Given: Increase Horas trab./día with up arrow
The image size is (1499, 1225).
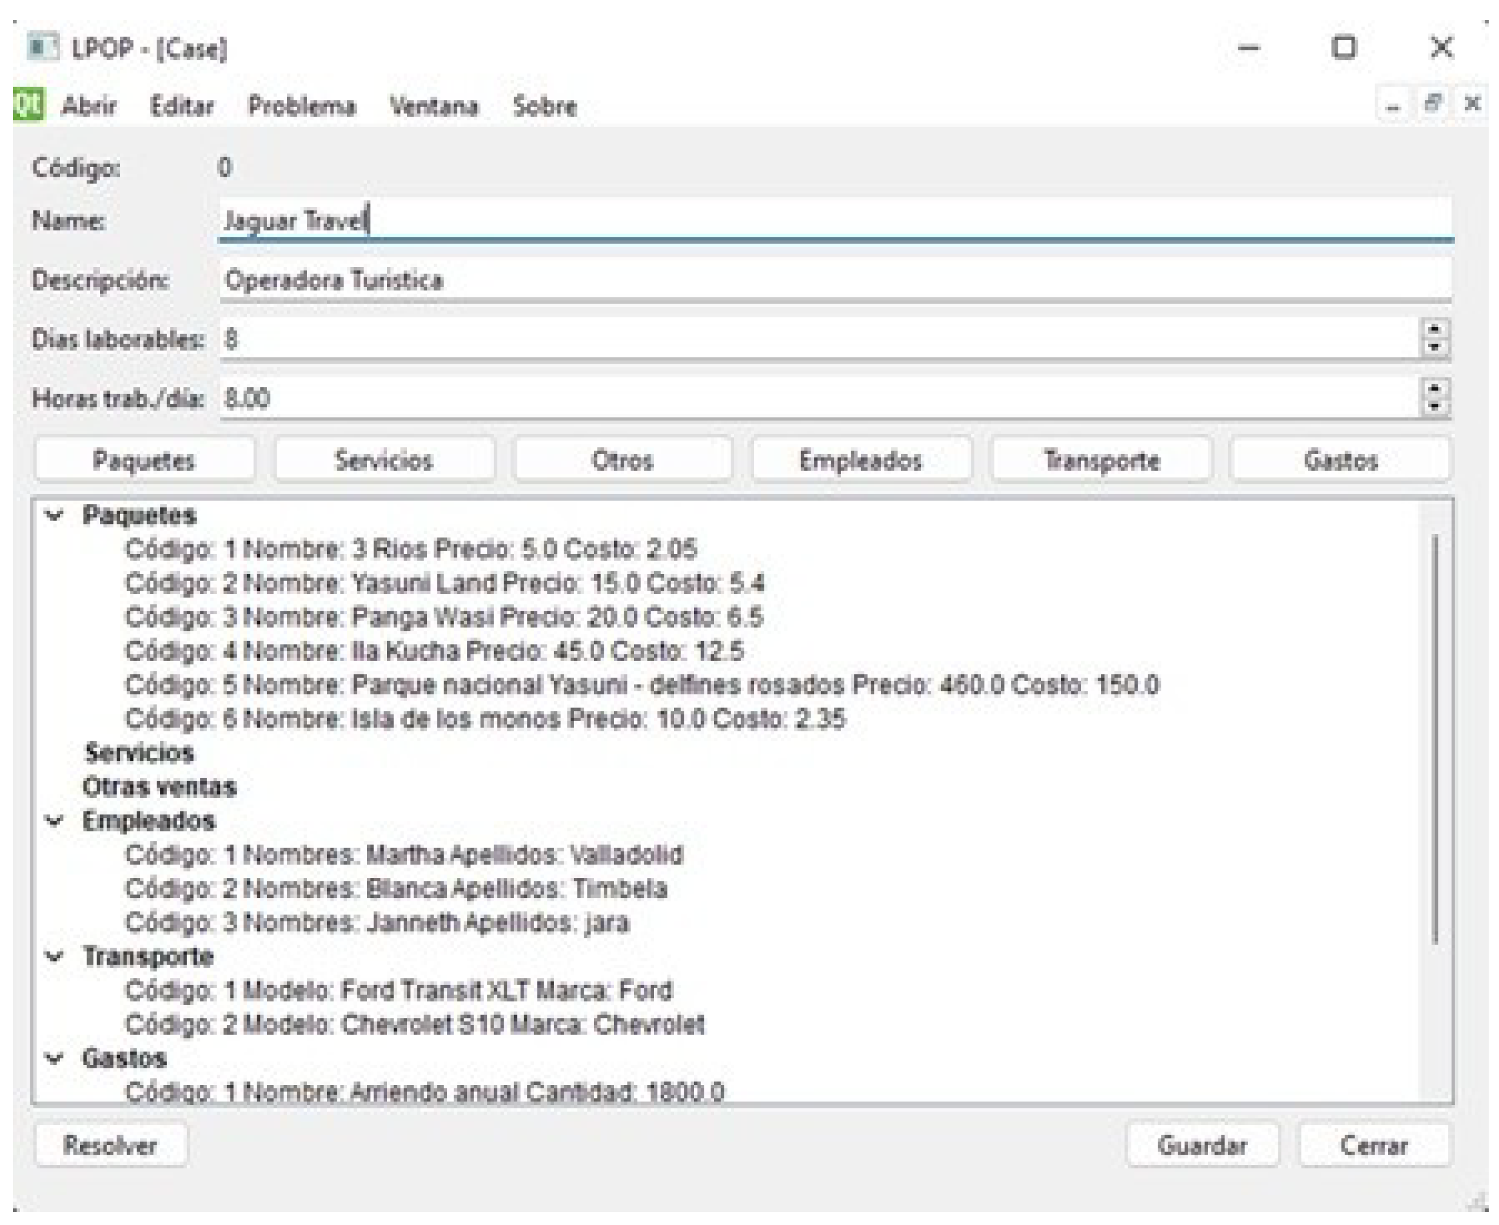Looking at the screenshot, I should 1434,389.
